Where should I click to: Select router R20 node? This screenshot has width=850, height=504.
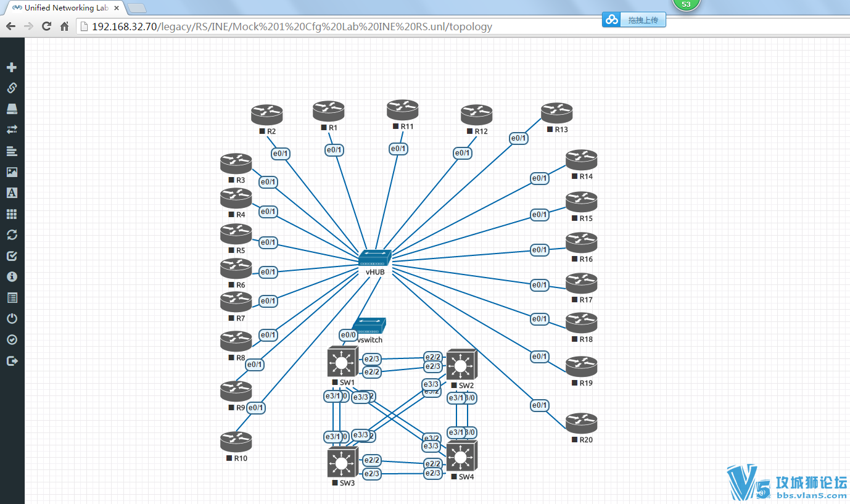tap(581, 423)
